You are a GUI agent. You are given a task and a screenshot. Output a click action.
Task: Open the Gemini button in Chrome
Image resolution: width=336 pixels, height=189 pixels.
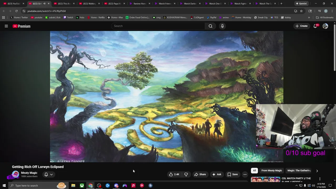[301, 4]
